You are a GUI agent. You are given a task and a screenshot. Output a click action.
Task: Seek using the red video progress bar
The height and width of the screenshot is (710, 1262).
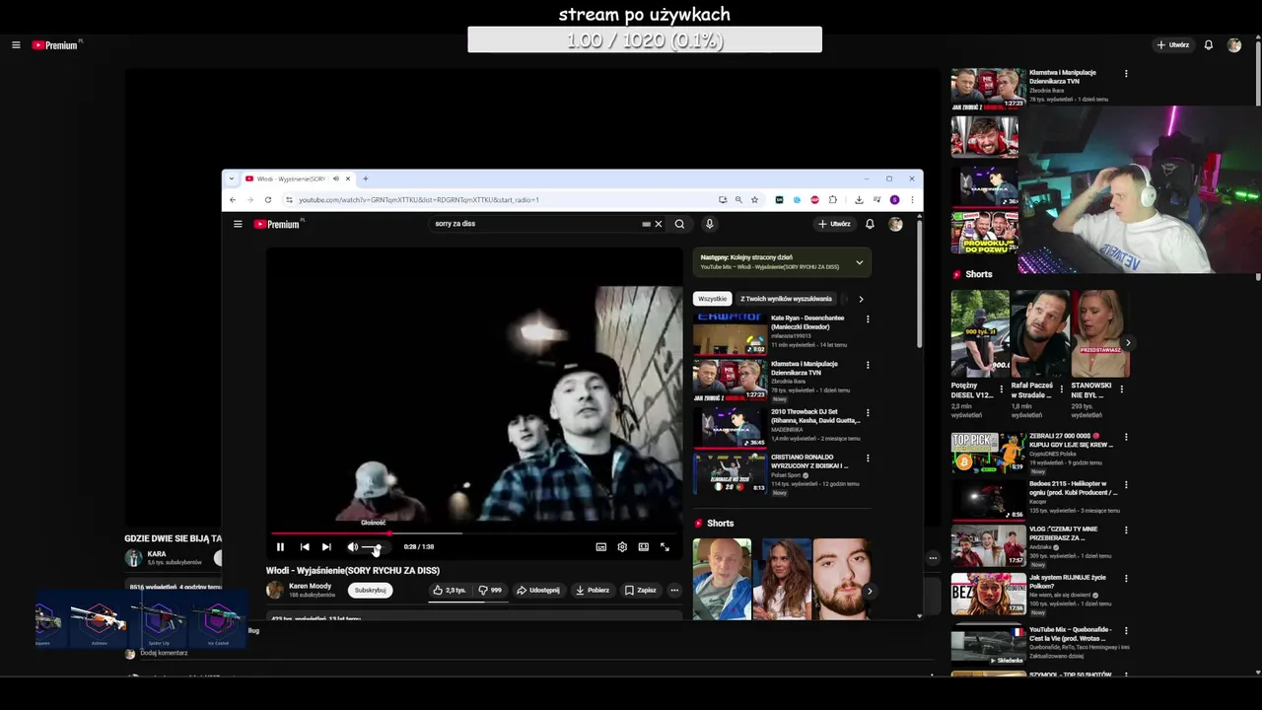tap(476, 533)
